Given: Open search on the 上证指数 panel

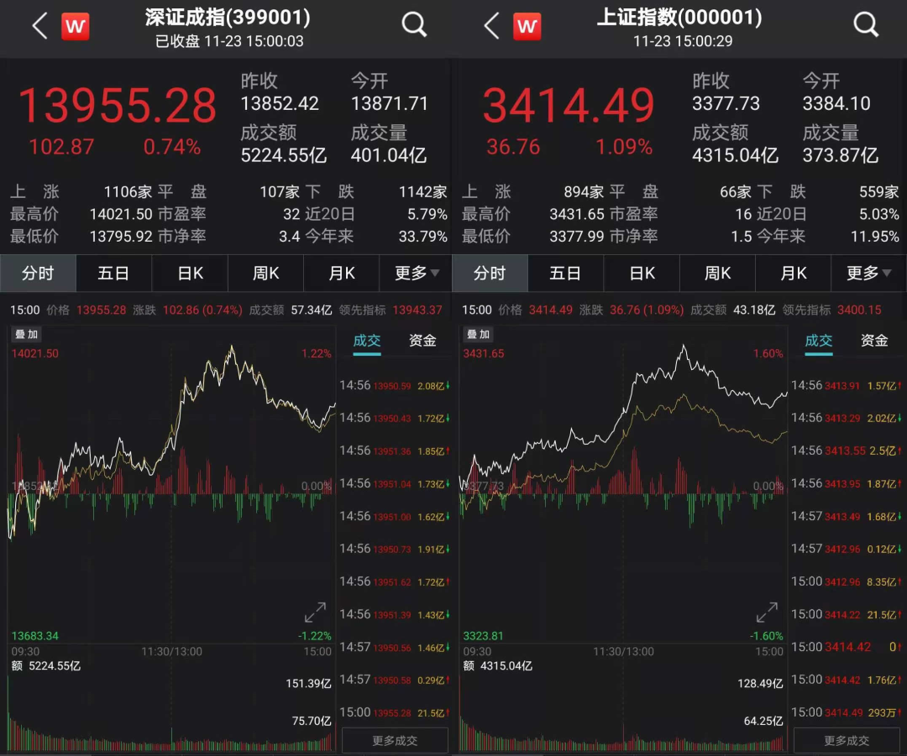Looking at the screenshot, I should tap(866, 26).
